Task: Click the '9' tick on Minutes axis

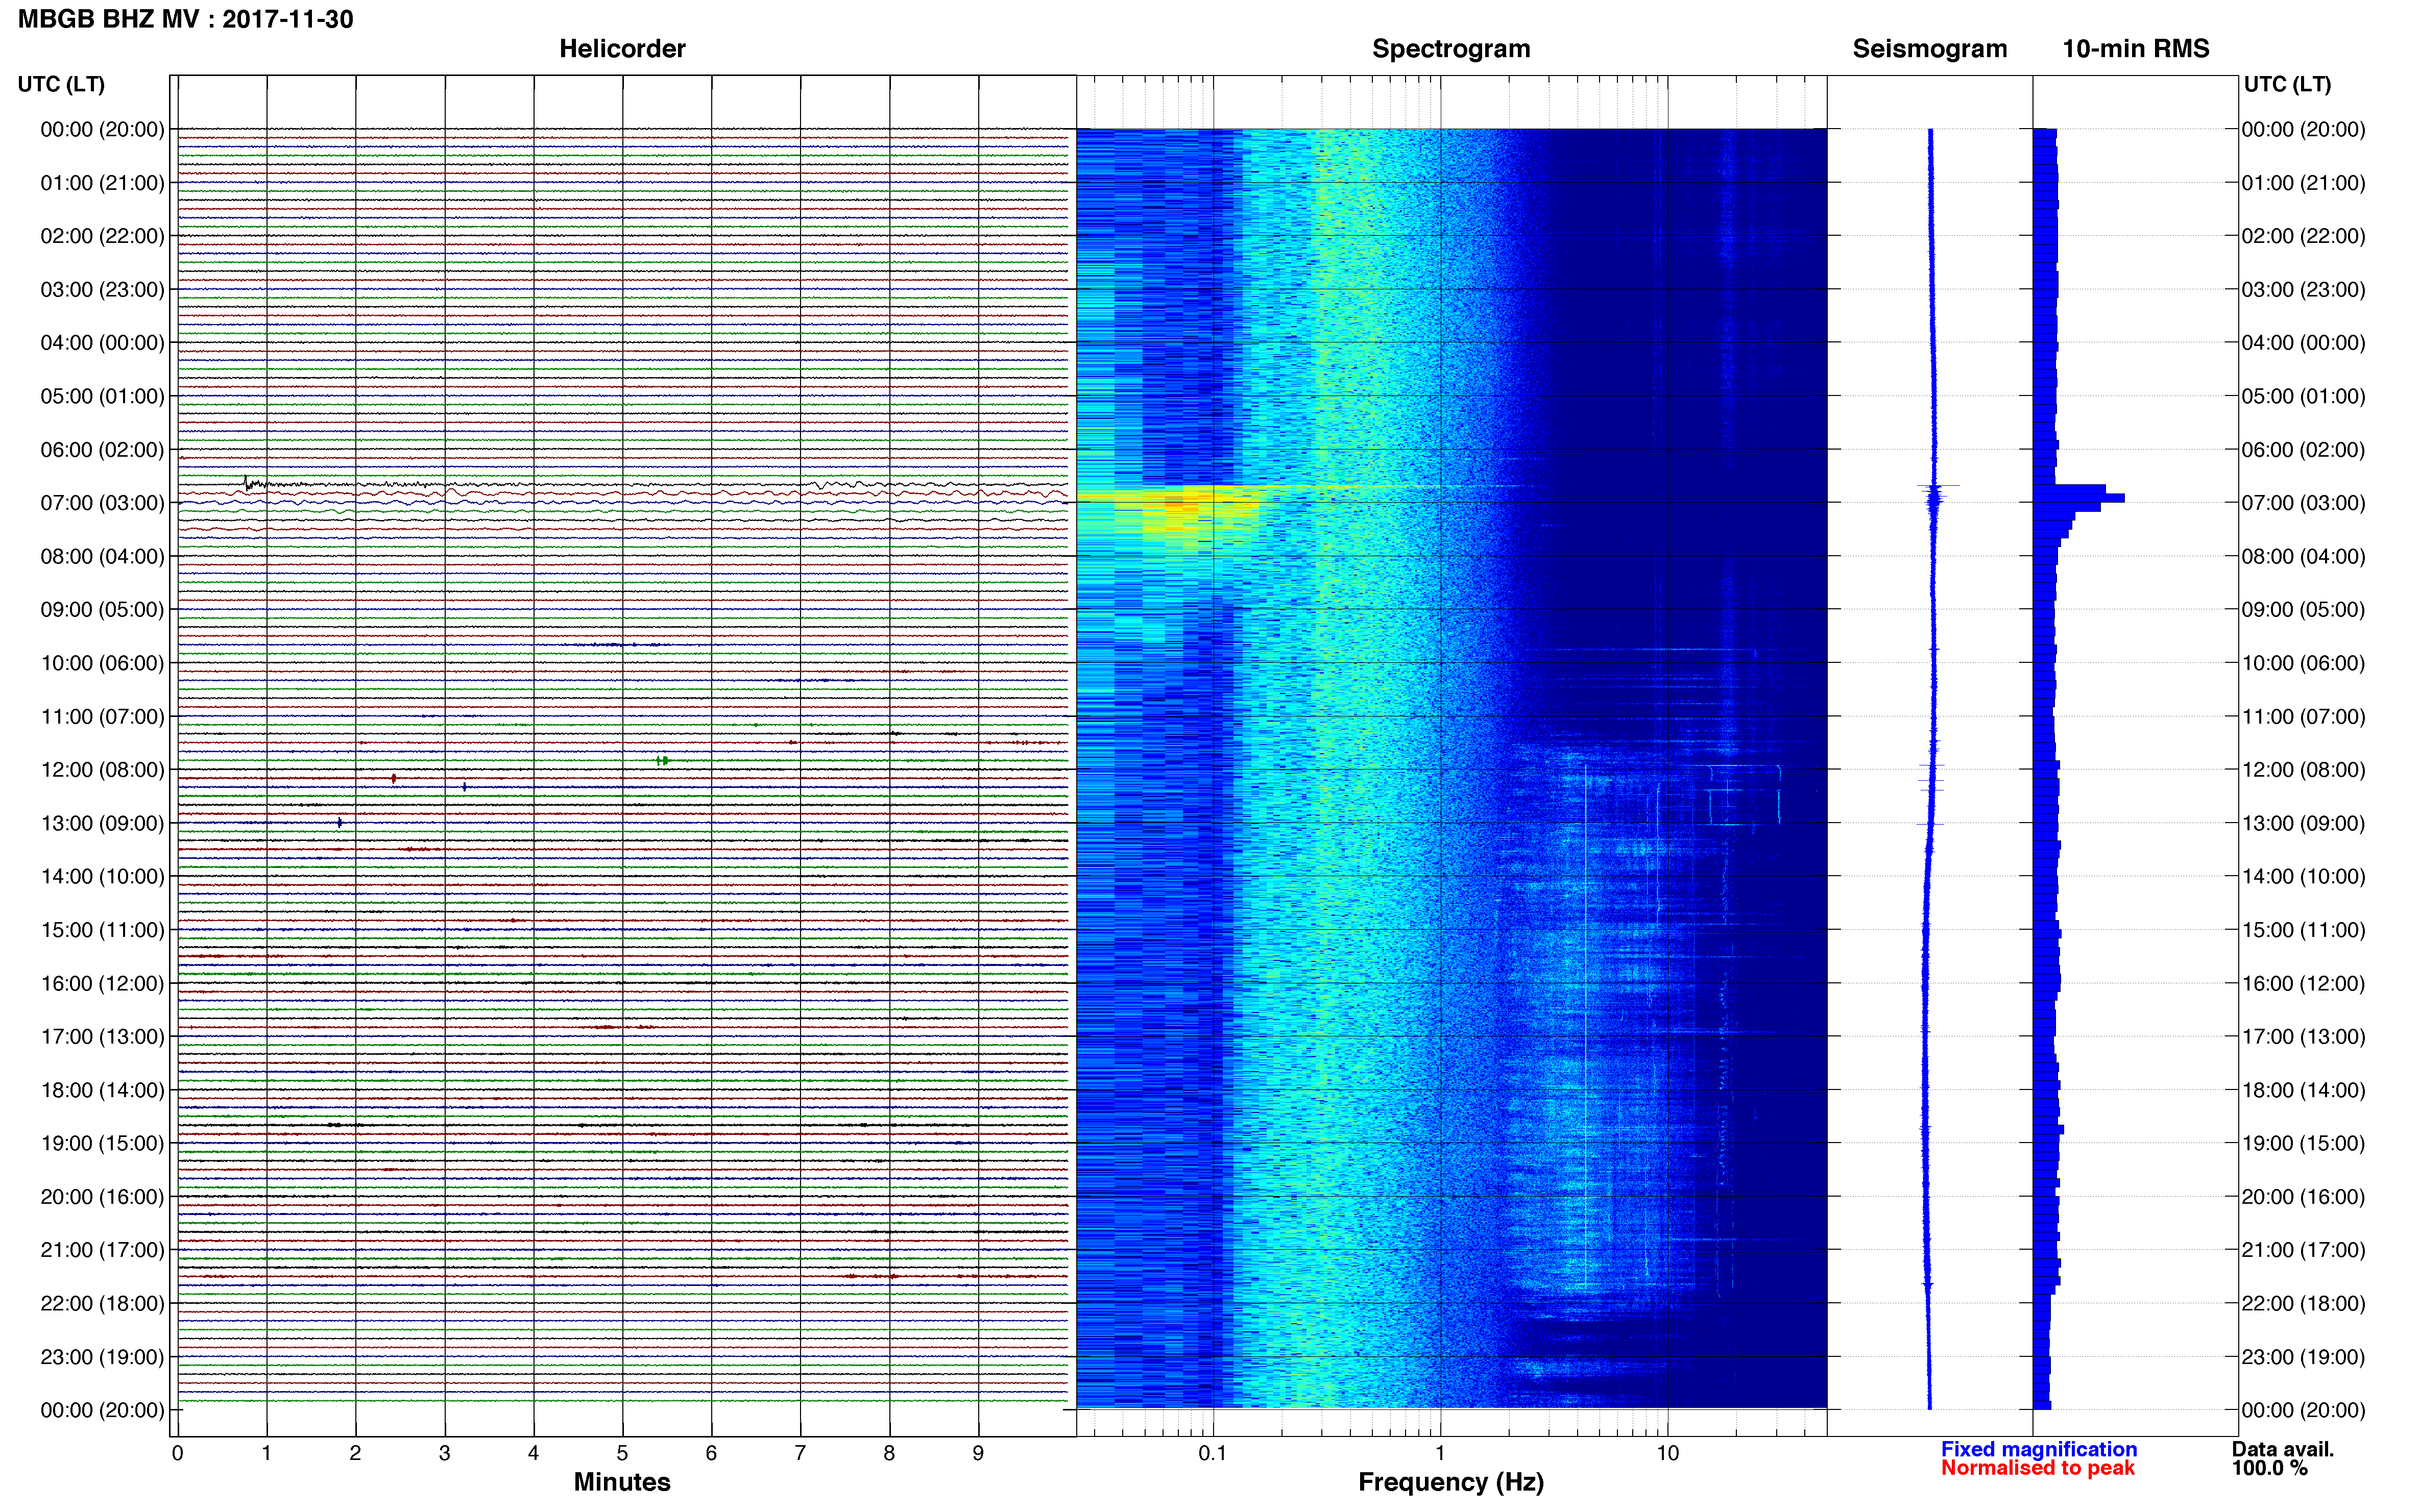Action: 978,1453
